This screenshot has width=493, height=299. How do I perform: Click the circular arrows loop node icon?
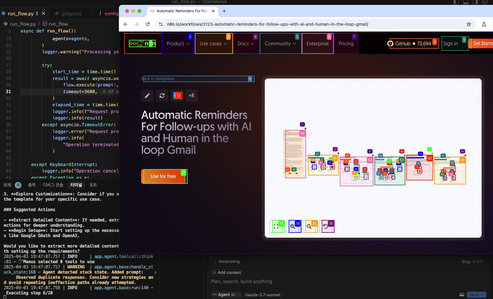click(162, 96)
